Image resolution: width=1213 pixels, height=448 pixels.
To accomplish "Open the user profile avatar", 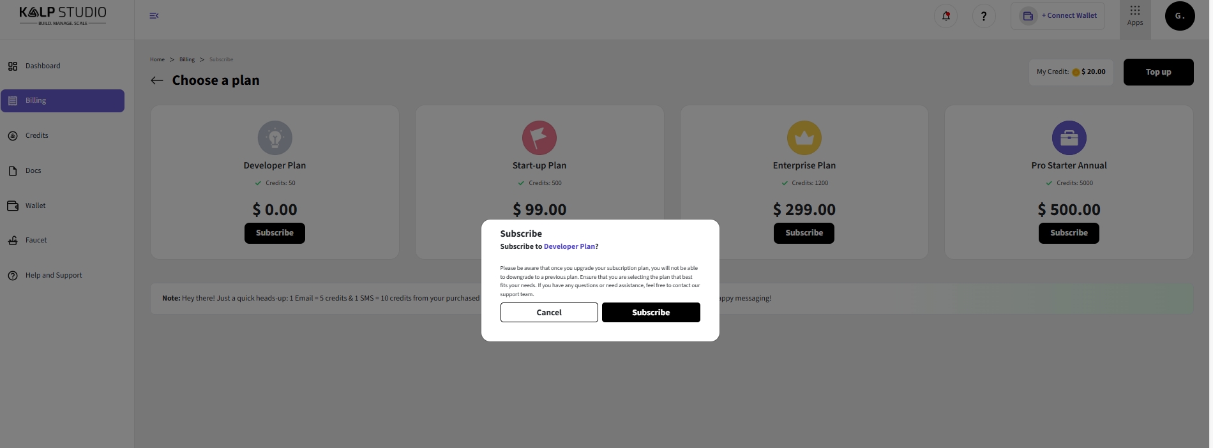I will 1179,16.
